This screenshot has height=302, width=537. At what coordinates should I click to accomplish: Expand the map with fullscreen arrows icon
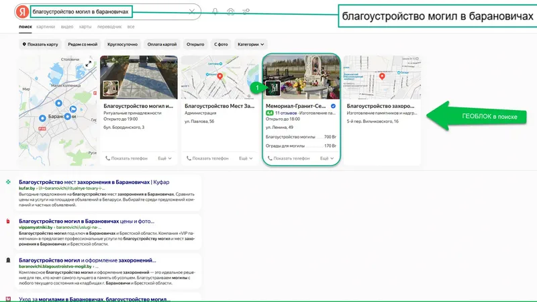88,64
